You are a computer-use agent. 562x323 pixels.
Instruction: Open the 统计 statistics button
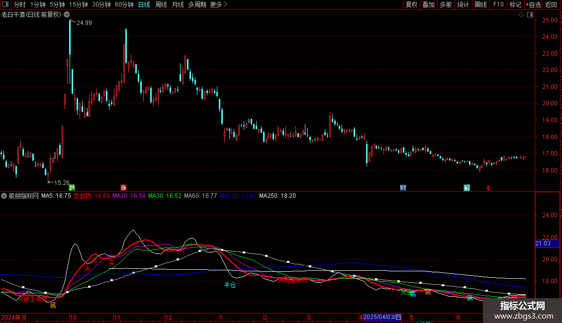[463, 4]
